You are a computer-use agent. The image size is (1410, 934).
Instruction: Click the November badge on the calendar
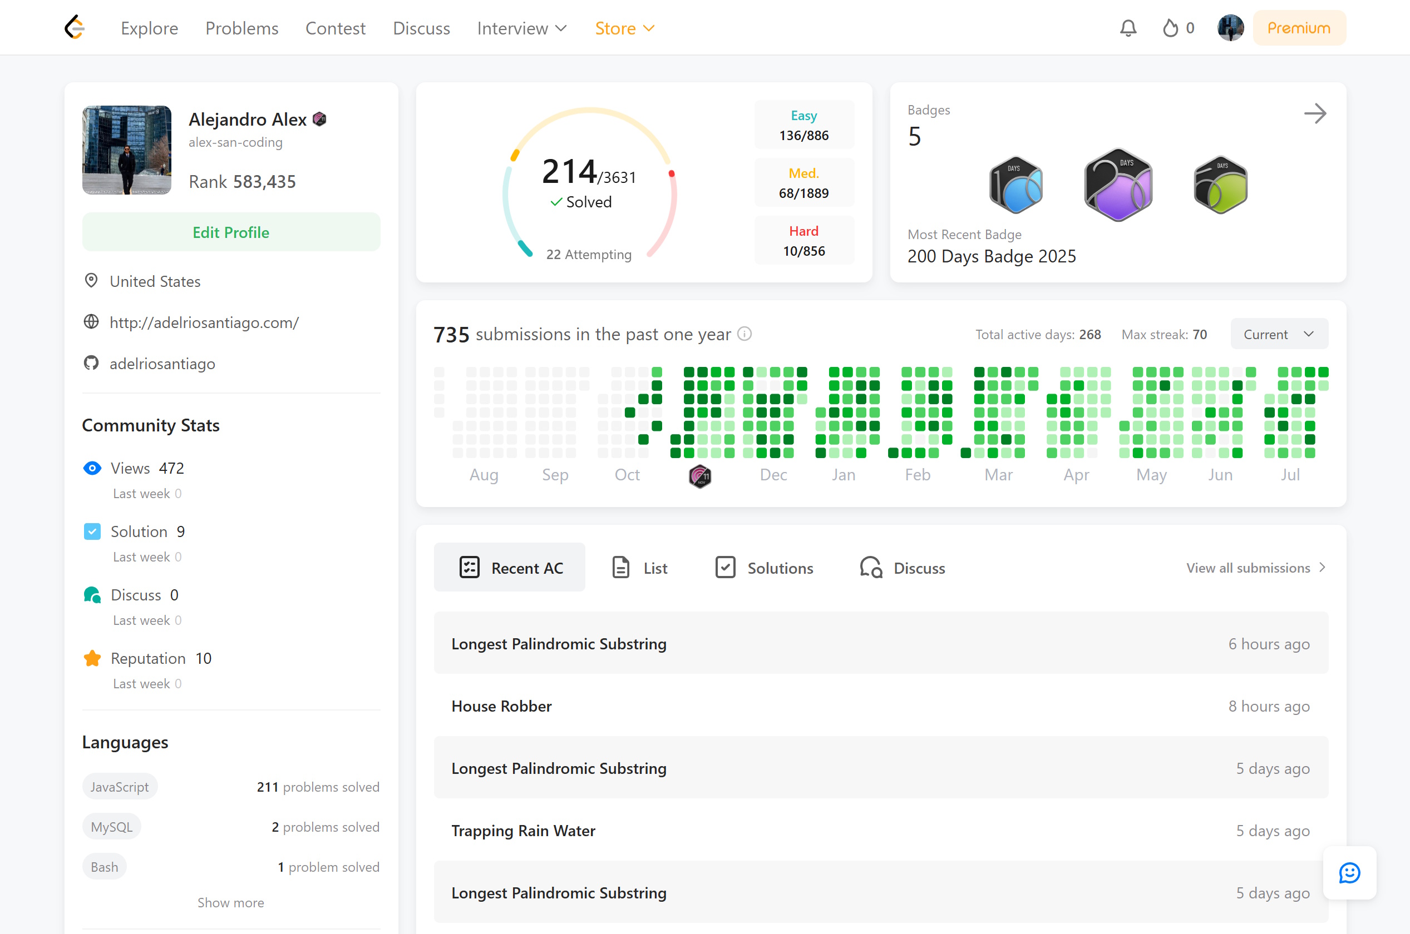[700, 476]
